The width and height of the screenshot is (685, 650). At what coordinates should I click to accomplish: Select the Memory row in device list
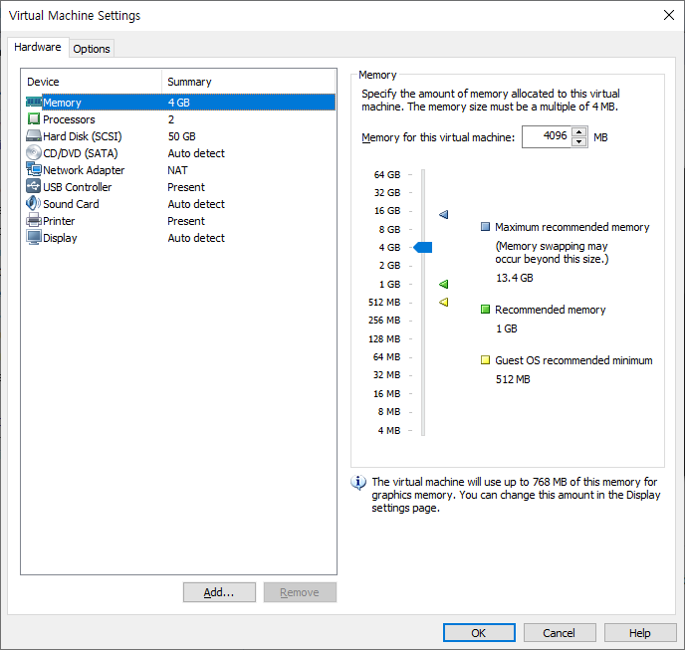180,103
